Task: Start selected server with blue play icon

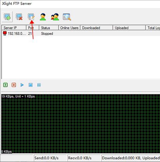Action: click(x=22, y=85)
